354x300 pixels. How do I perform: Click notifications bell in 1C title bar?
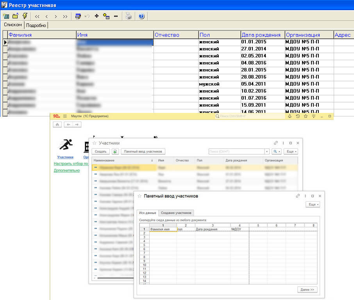(x=290, y=116)
